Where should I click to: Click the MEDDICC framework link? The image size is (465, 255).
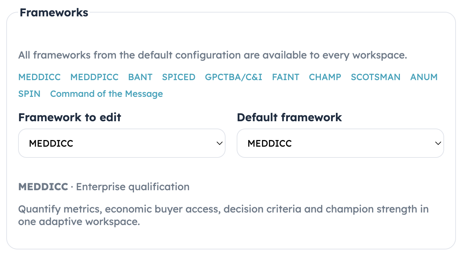(x=39, y=77)
